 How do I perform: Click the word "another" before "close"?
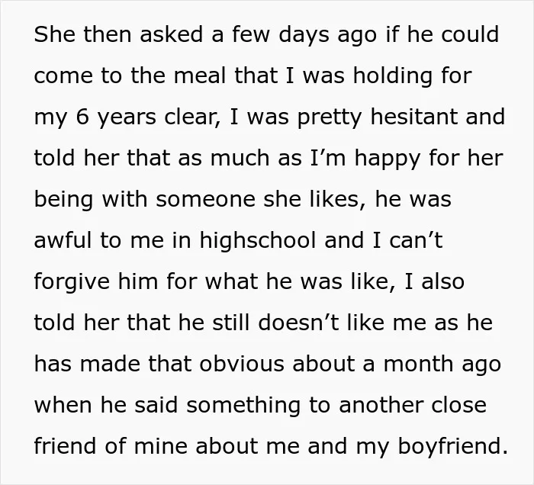tap(381, 405)
